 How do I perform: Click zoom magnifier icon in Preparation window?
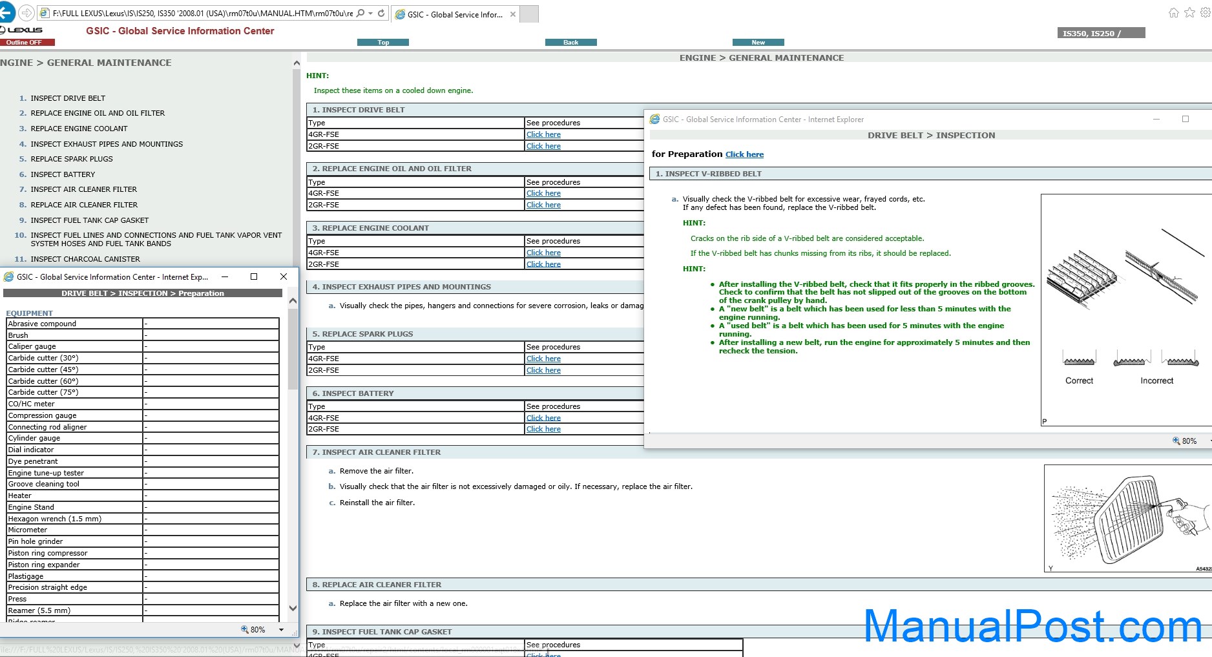pos(245,629)
